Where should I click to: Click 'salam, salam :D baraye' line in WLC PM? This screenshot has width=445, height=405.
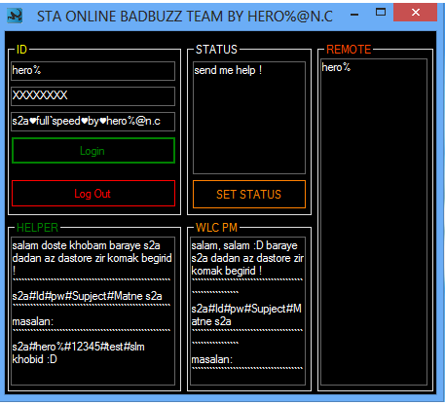click(244, 245)
